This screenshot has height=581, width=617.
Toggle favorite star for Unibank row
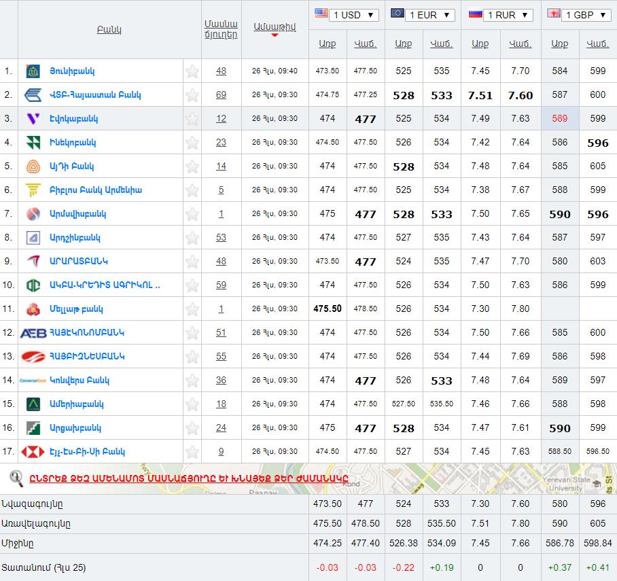point(192,71)
